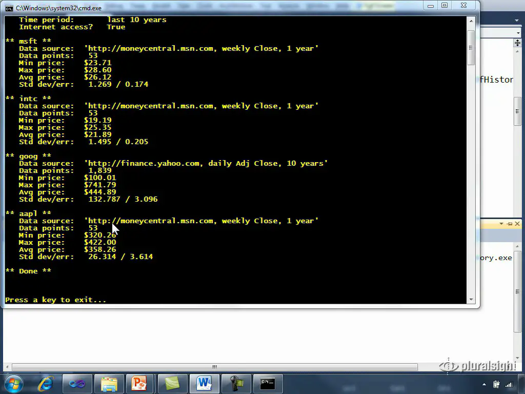Minimize the cmd.exe window
The height and width of the screenshot is (394, 525).
coord(431,5)
